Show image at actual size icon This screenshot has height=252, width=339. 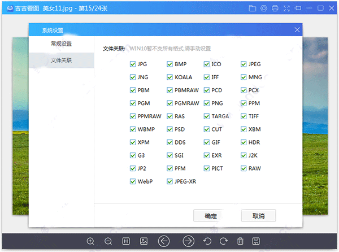tap(126, 241)
